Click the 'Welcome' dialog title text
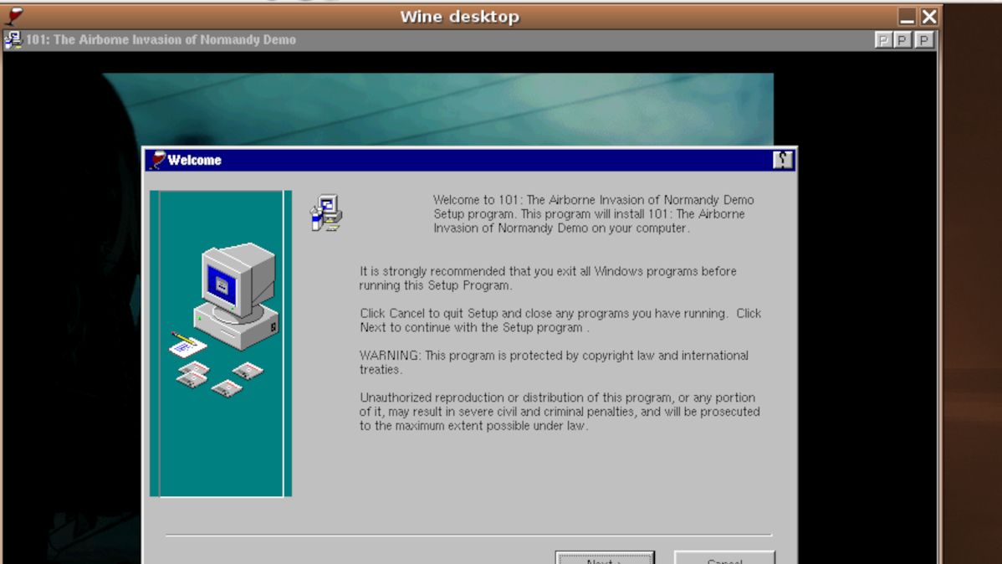 (194, 161)
